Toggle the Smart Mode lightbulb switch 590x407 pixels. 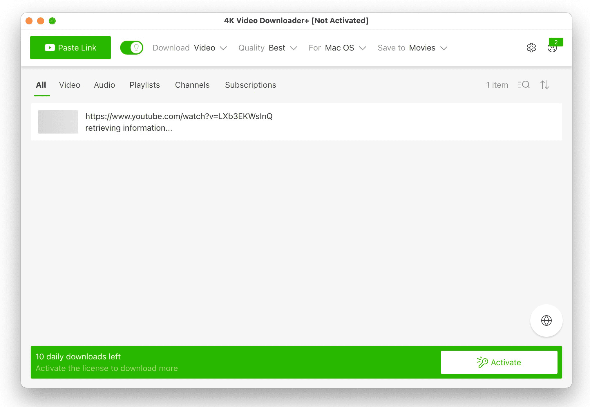(x=132, y=48)
